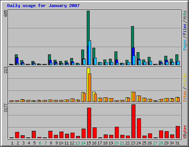
Task: Select the day 23 label on the axis
Action: (133, 143)
